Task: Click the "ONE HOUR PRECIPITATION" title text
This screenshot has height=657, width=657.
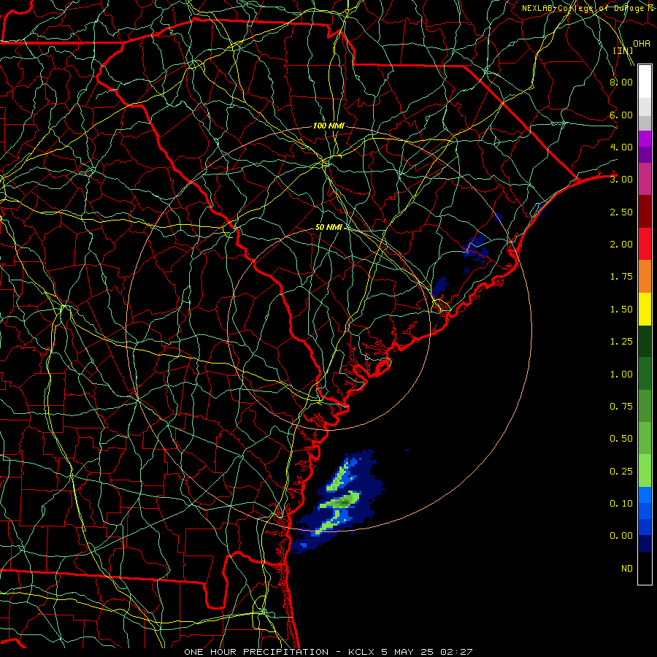Action: click(x=256, y=652)
